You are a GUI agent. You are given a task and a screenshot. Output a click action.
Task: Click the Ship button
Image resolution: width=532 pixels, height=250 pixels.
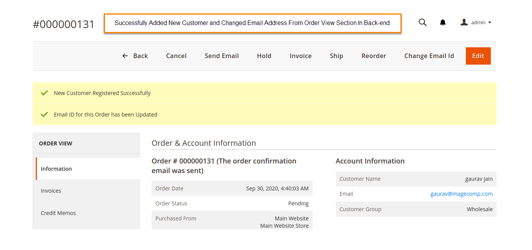336,56
